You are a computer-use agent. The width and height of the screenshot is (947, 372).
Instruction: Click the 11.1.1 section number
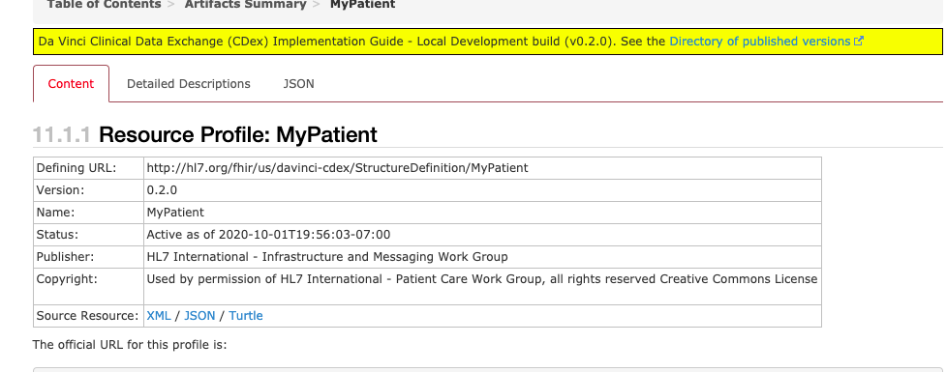tap(61, 134)
